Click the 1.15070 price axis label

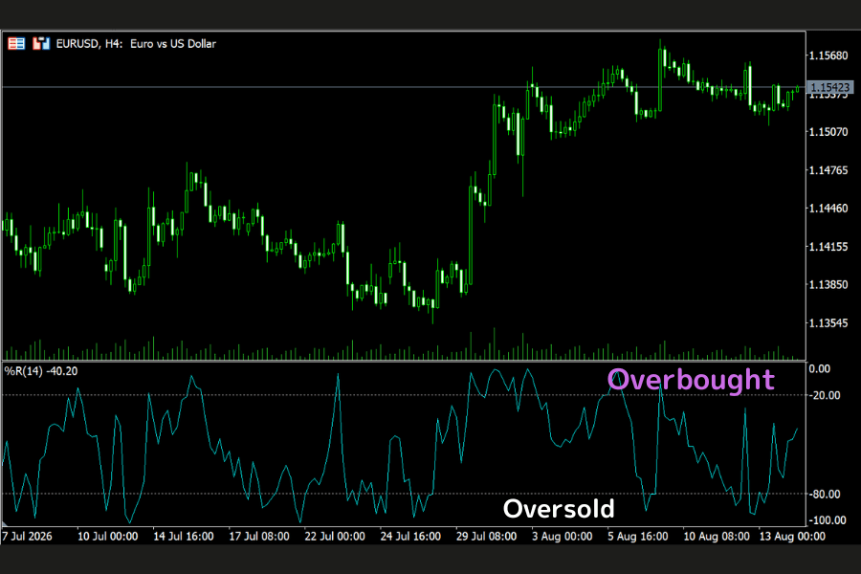828,132
